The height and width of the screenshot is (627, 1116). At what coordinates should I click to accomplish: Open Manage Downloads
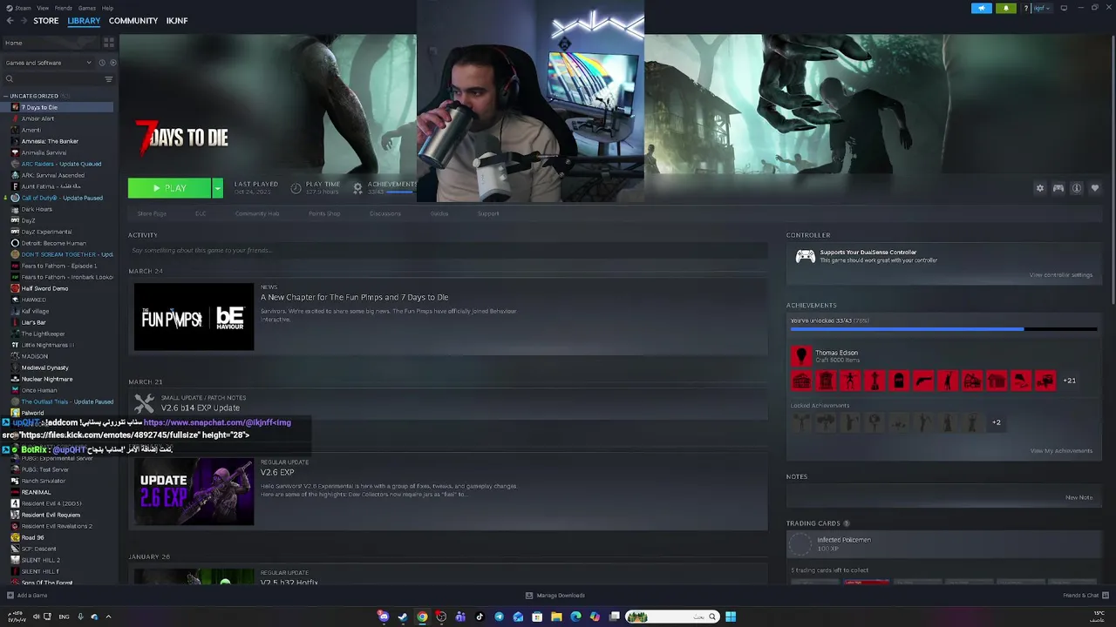pyautogui.click(x=555, y=596)
